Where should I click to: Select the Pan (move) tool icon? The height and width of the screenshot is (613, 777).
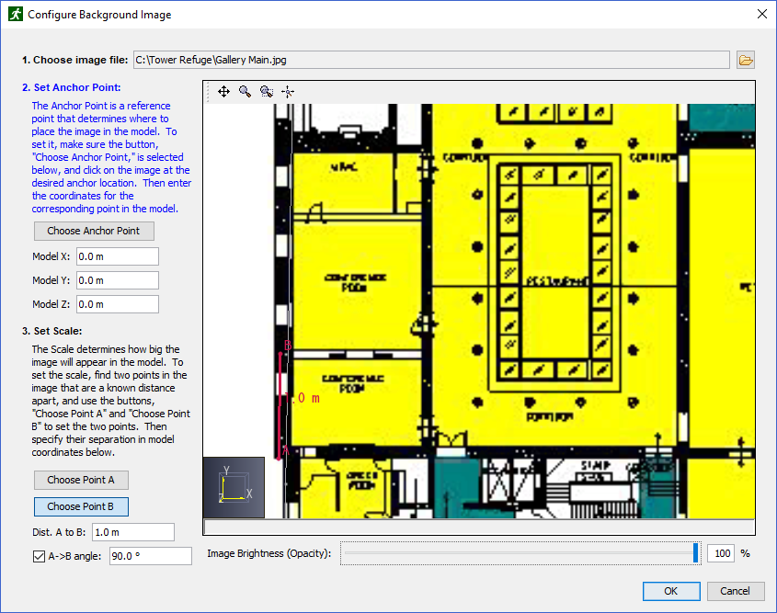pos(224,92)
